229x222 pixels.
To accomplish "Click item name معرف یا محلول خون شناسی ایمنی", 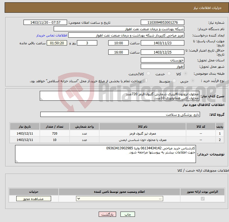I will (143, 140).
